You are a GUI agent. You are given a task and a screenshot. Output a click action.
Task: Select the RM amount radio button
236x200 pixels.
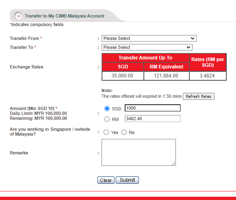(107, 119)
